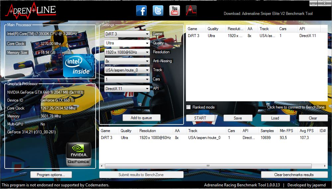Click the Adrenaline logo in the header
This screenshot has width=332, height=189.
click(x=31, y=11)
